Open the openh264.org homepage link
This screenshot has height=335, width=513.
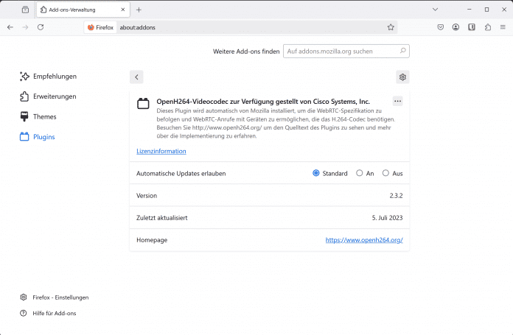364,240
